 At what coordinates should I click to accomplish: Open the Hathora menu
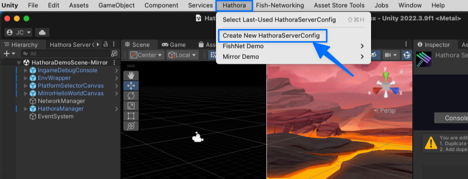coord(234,5)
